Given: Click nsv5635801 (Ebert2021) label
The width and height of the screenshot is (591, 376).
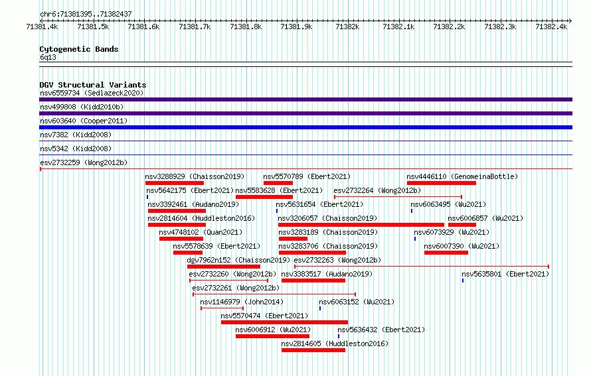Looking at the screenshot, I should (505, 274).
